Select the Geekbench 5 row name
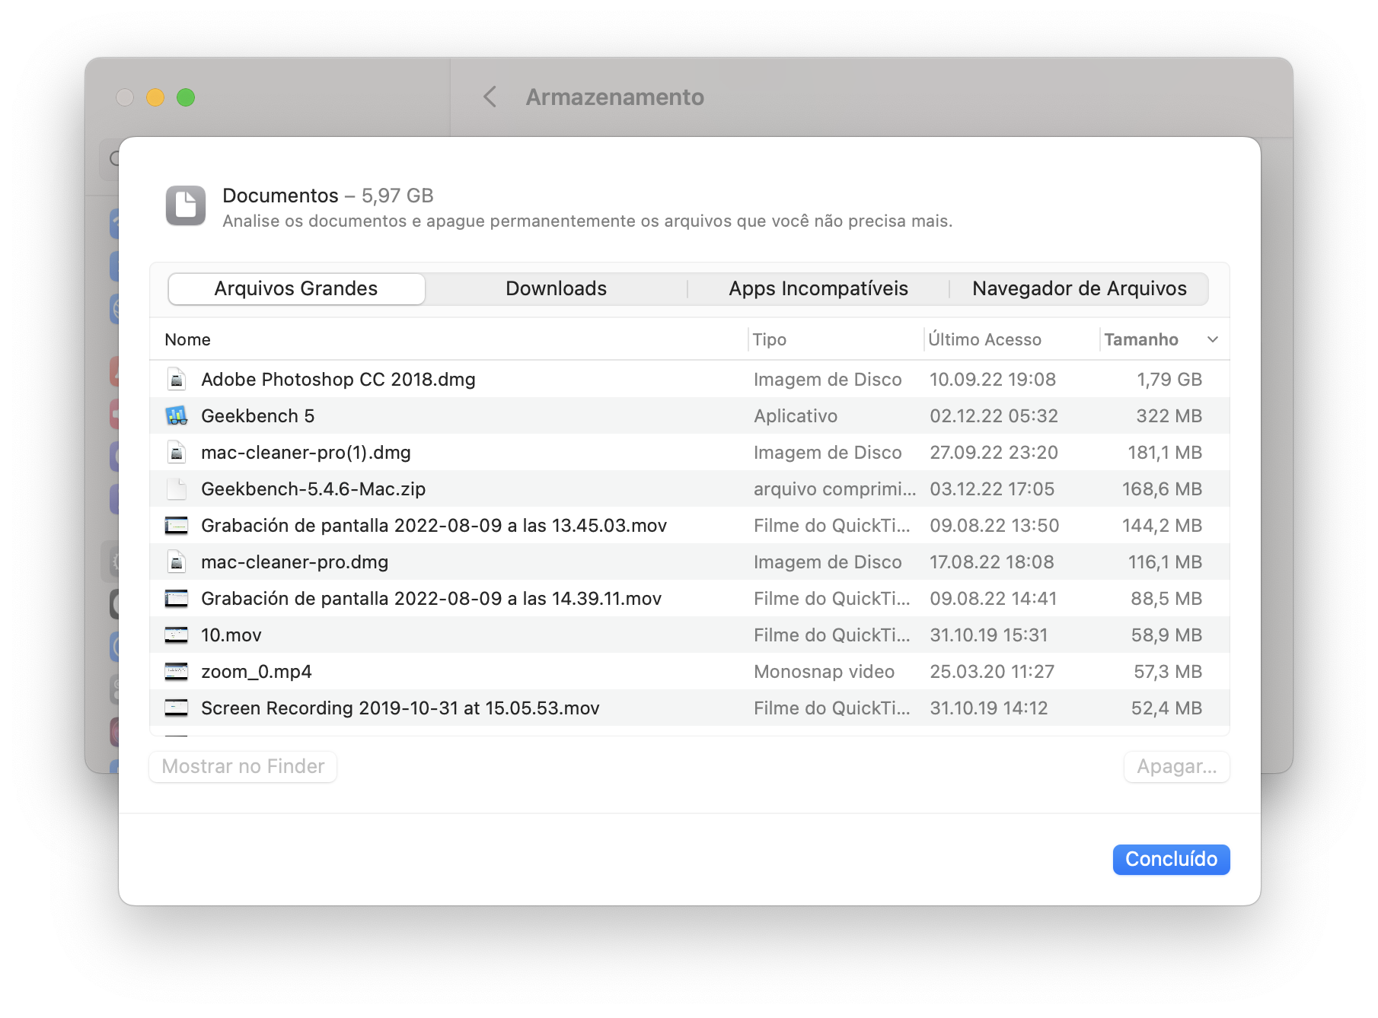Viewport: 1378px width, 1018px height. 257,415
